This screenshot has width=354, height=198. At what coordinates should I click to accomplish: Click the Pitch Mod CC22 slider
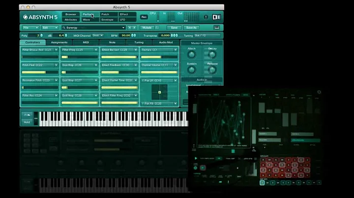40,72
